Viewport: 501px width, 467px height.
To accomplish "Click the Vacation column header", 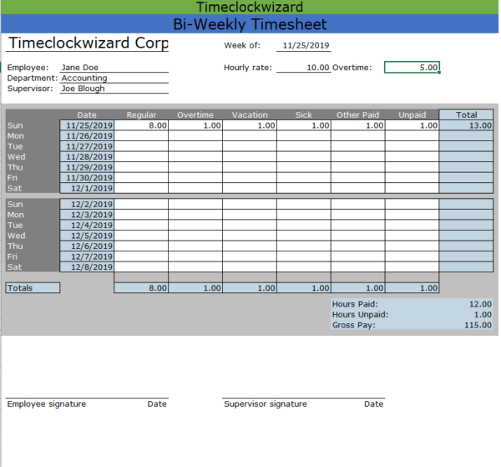I will tap(250, 114).
